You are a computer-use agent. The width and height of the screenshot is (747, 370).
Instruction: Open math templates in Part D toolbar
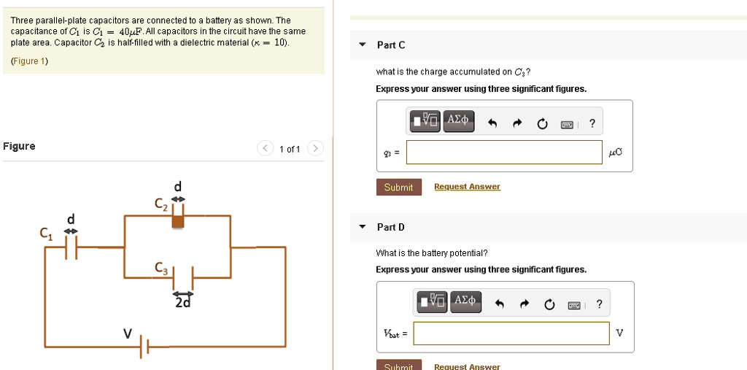point(432,301)
